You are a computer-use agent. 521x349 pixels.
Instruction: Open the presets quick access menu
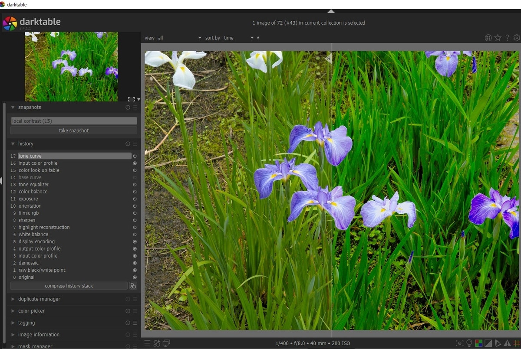(147, 343)
